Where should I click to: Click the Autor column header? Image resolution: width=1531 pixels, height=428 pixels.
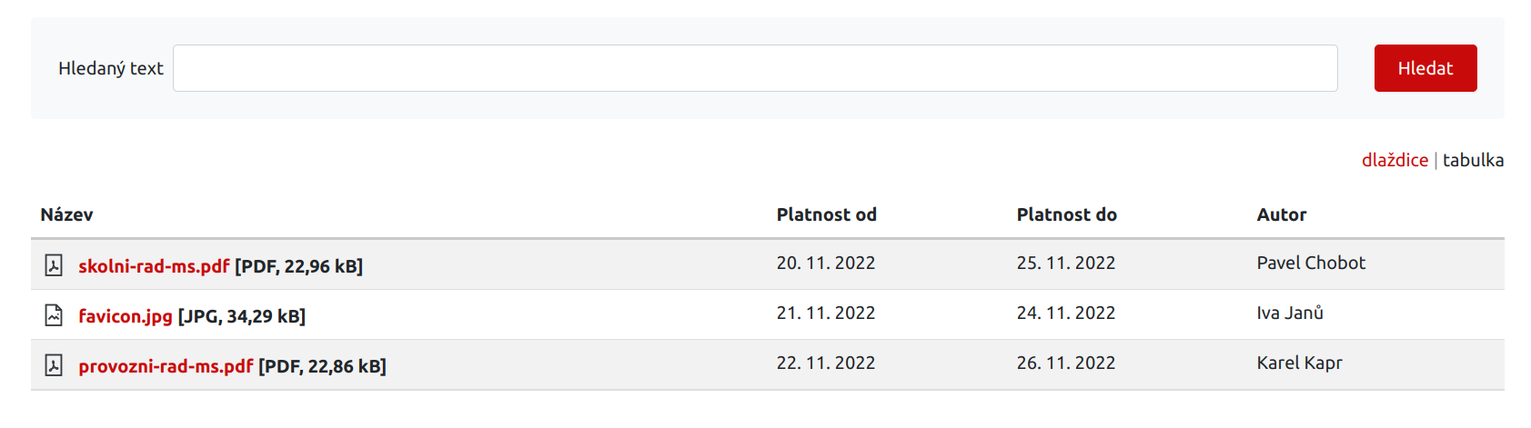[x=1281, y=214]
